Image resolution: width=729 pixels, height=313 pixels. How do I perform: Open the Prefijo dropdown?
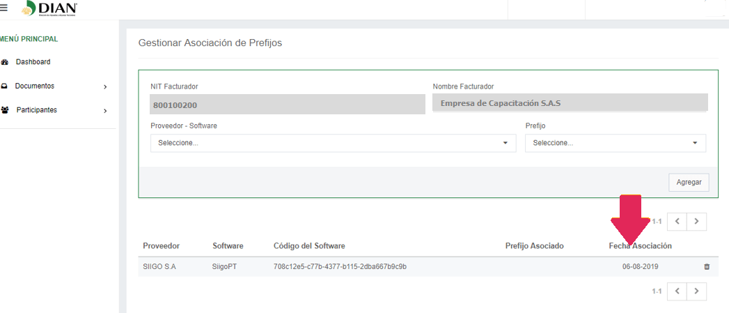[616, 143]
